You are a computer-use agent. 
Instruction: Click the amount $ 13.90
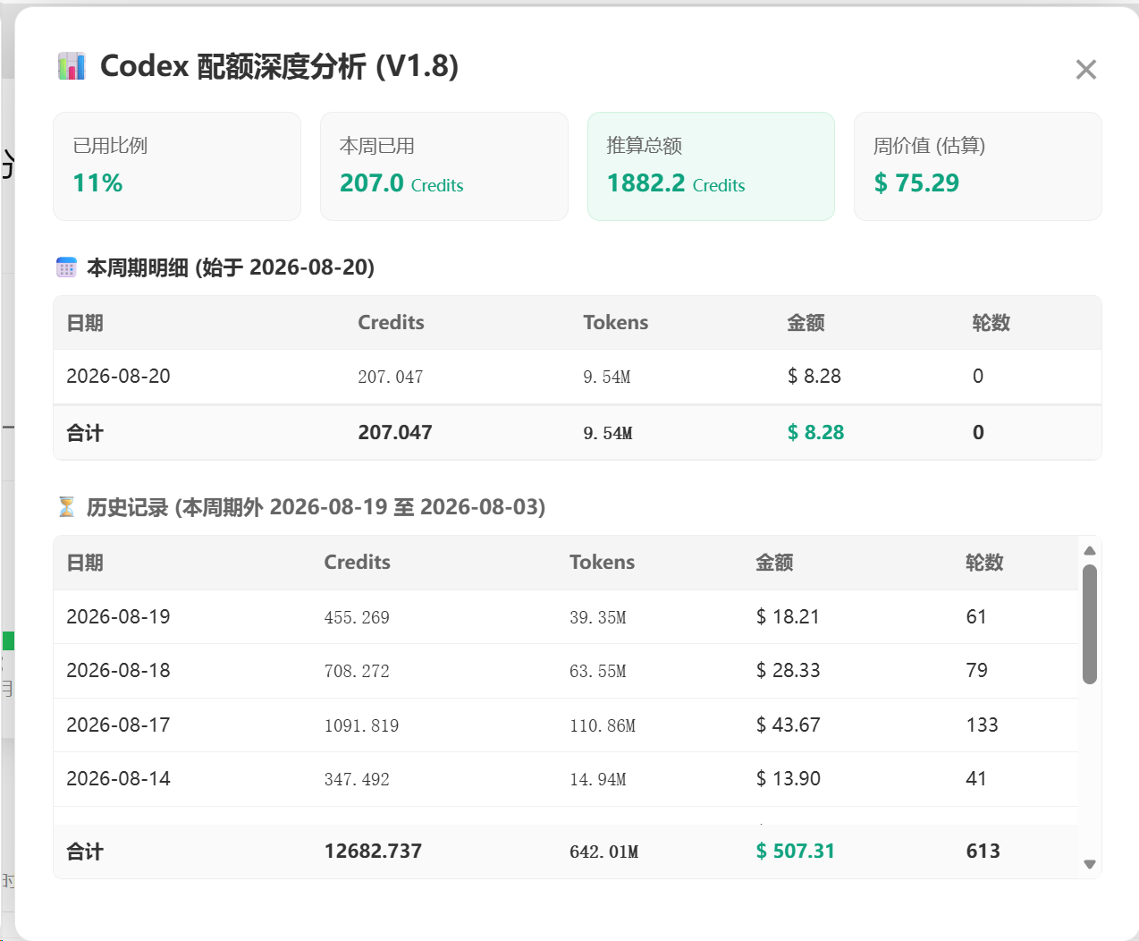[788, 779]
